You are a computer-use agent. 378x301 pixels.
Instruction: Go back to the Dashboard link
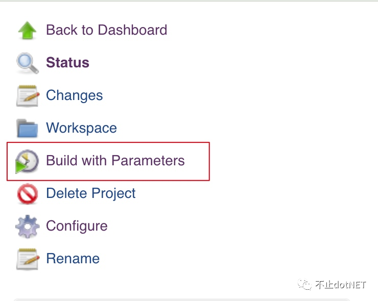[x=106, y=30]
